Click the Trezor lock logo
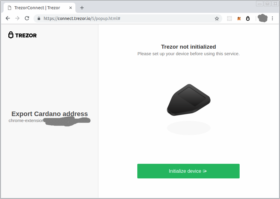The height and width of the screenshot is (199, 280). pyautogui.click(x=11, y=35)
